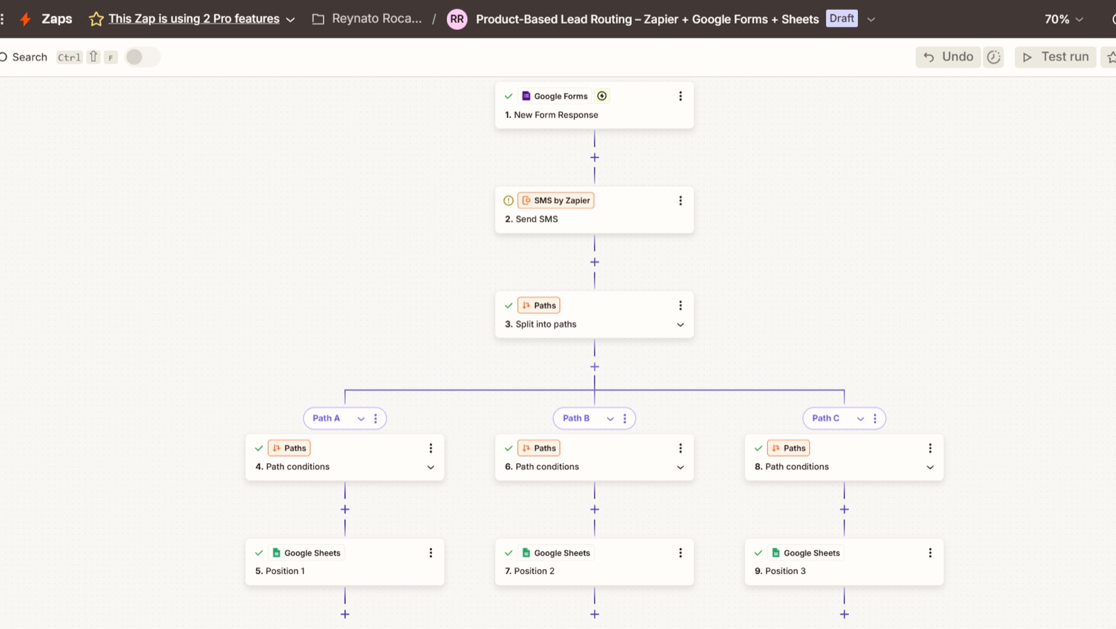Expand the Pro features dropdown chevron

pos(290,20)
